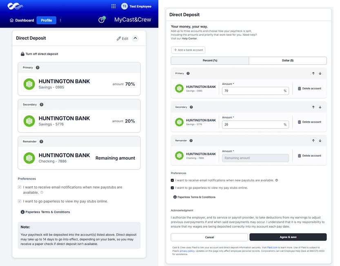This screenshot has height=266, width=340.
Task: Click the Test Employee name
Action: tap(140, 6)
